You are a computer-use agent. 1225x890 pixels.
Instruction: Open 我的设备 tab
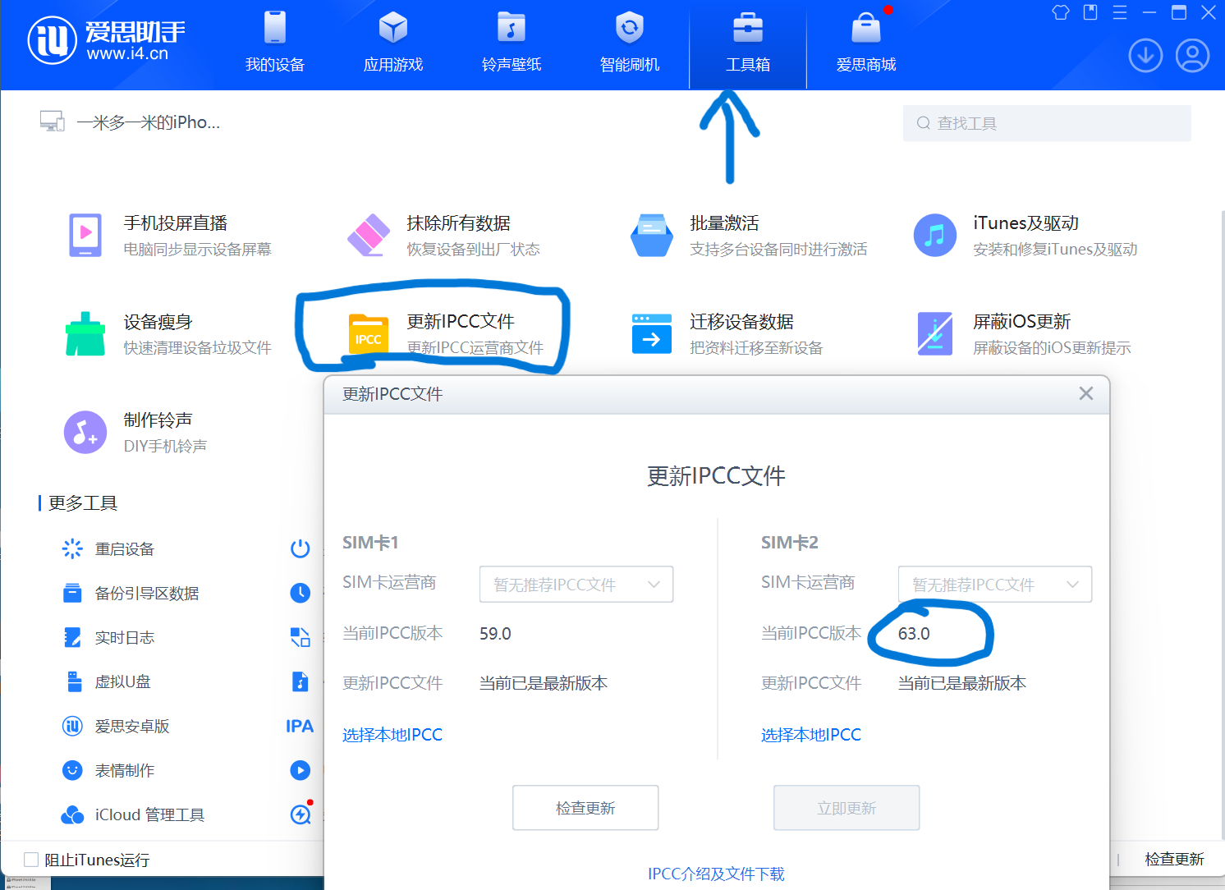[275, 43]
